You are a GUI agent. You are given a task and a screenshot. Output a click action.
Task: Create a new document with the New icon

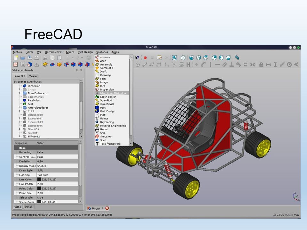click(x=16, y=57)
